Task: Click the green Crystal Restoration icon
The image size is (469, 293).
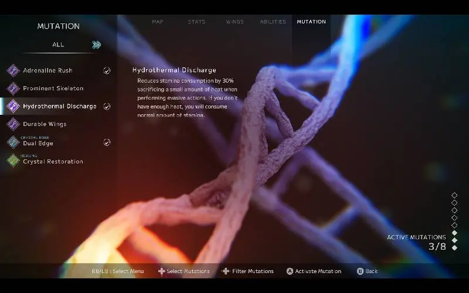Action: tap(13, 160)
